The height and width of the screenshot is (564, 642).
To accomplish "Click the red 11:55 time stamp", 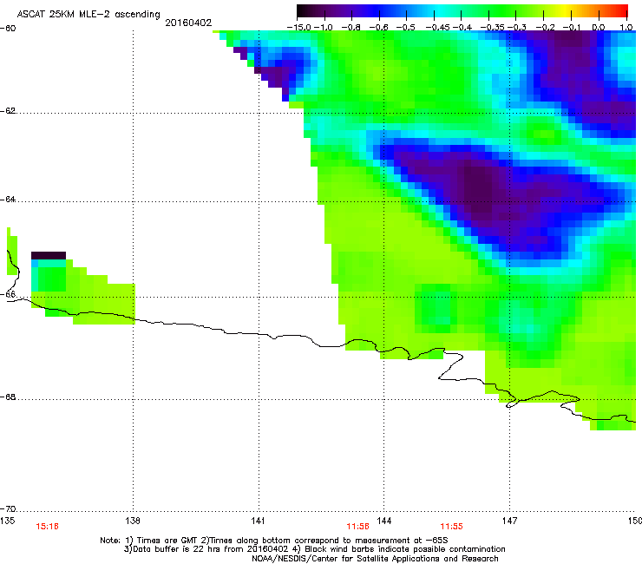I will click(x=452, y=527).
